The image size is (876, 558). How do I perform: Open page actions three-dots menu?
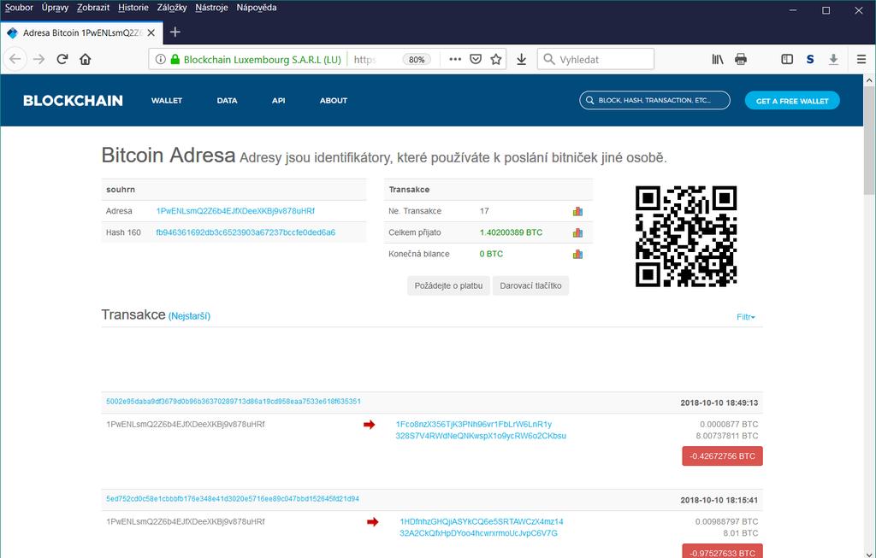(x=455, y=59)
